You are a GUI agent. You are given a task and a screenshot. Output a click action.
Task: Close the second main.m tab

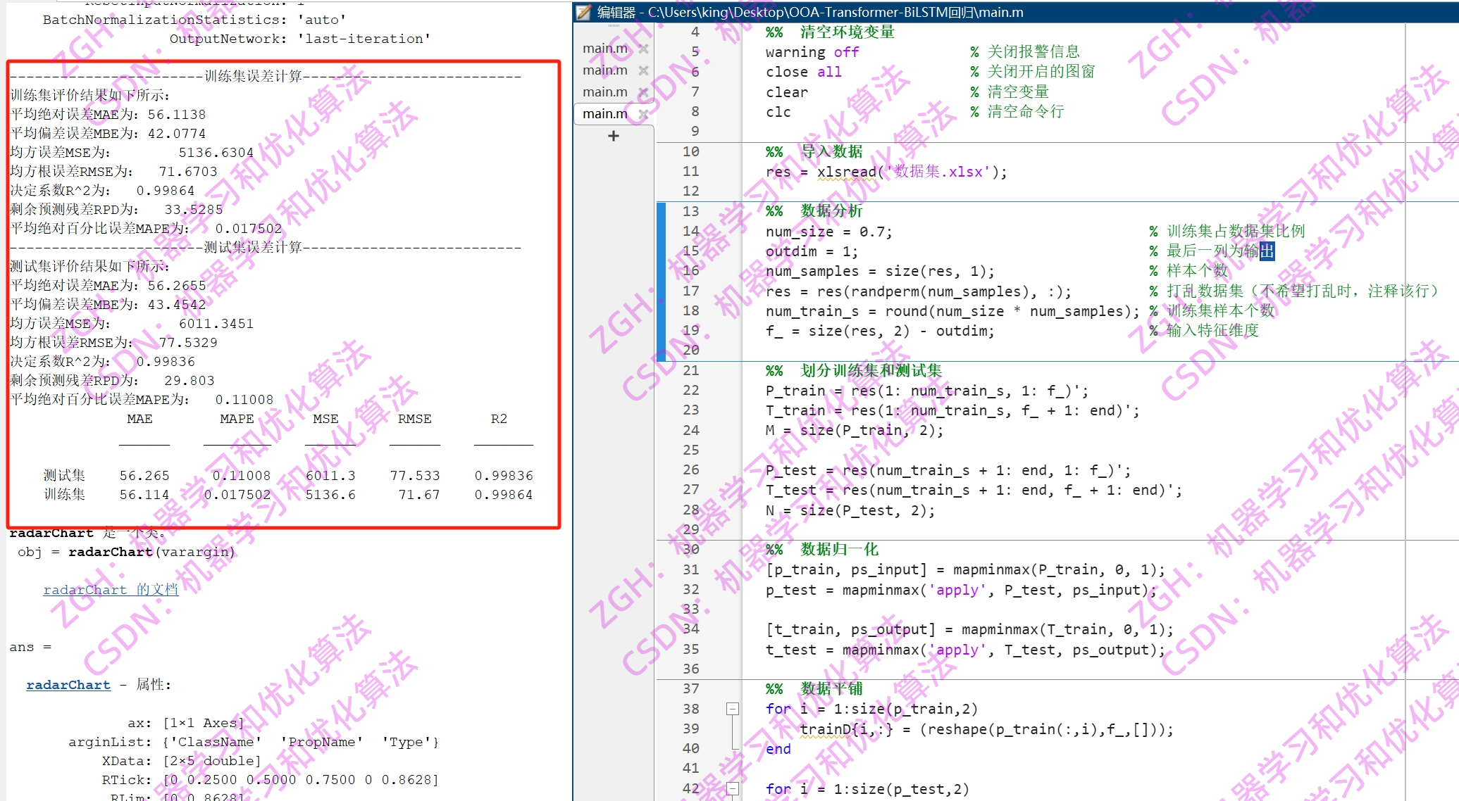point(643,70)
